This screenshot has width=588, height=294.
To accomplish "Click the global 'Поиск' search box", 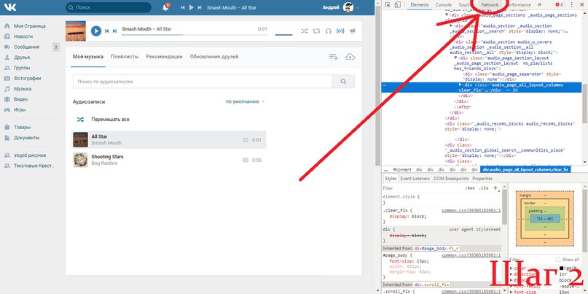I will (x=109, y=7).
